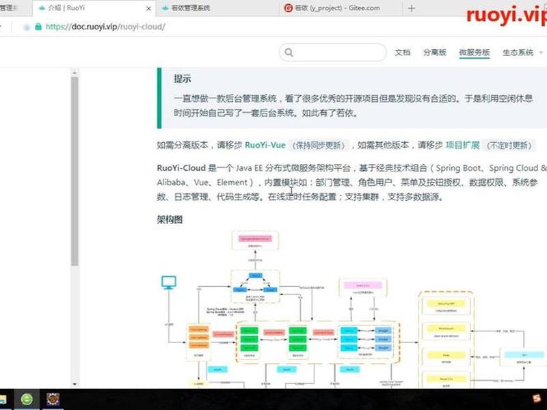Click the shield icon in address bar
The image size is (547, 410).
27,27
